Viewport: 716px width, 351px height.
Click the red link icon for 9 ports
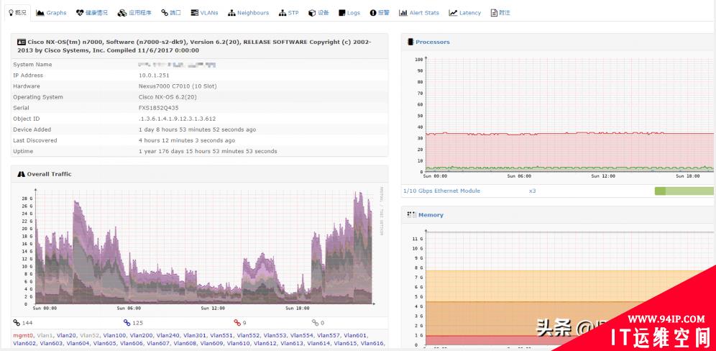[x=237, y=323]
